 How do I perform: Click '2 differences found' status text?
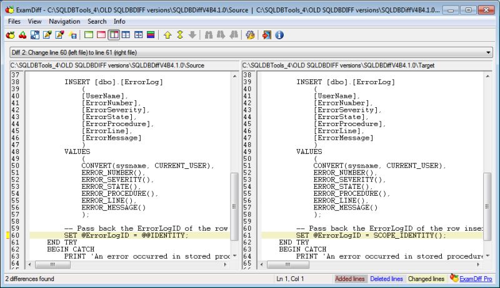tap(29, 279)
